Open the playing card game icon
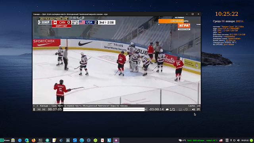 (102, 140)
